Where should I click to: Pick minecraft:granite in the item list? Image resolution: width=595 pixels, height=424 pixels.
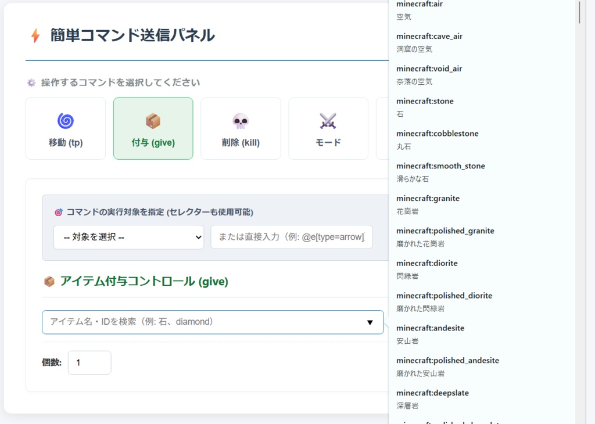pyautogui.click(x=482, y=205)
